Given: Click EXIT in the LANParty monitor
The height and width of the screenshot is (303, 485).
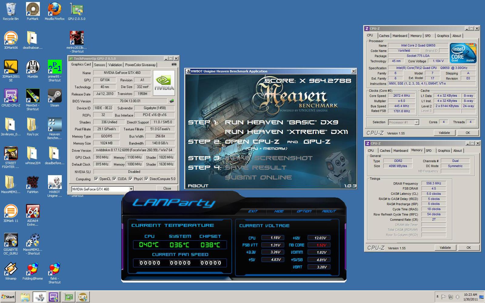Looking at the screenshot, I should [253, 211].
